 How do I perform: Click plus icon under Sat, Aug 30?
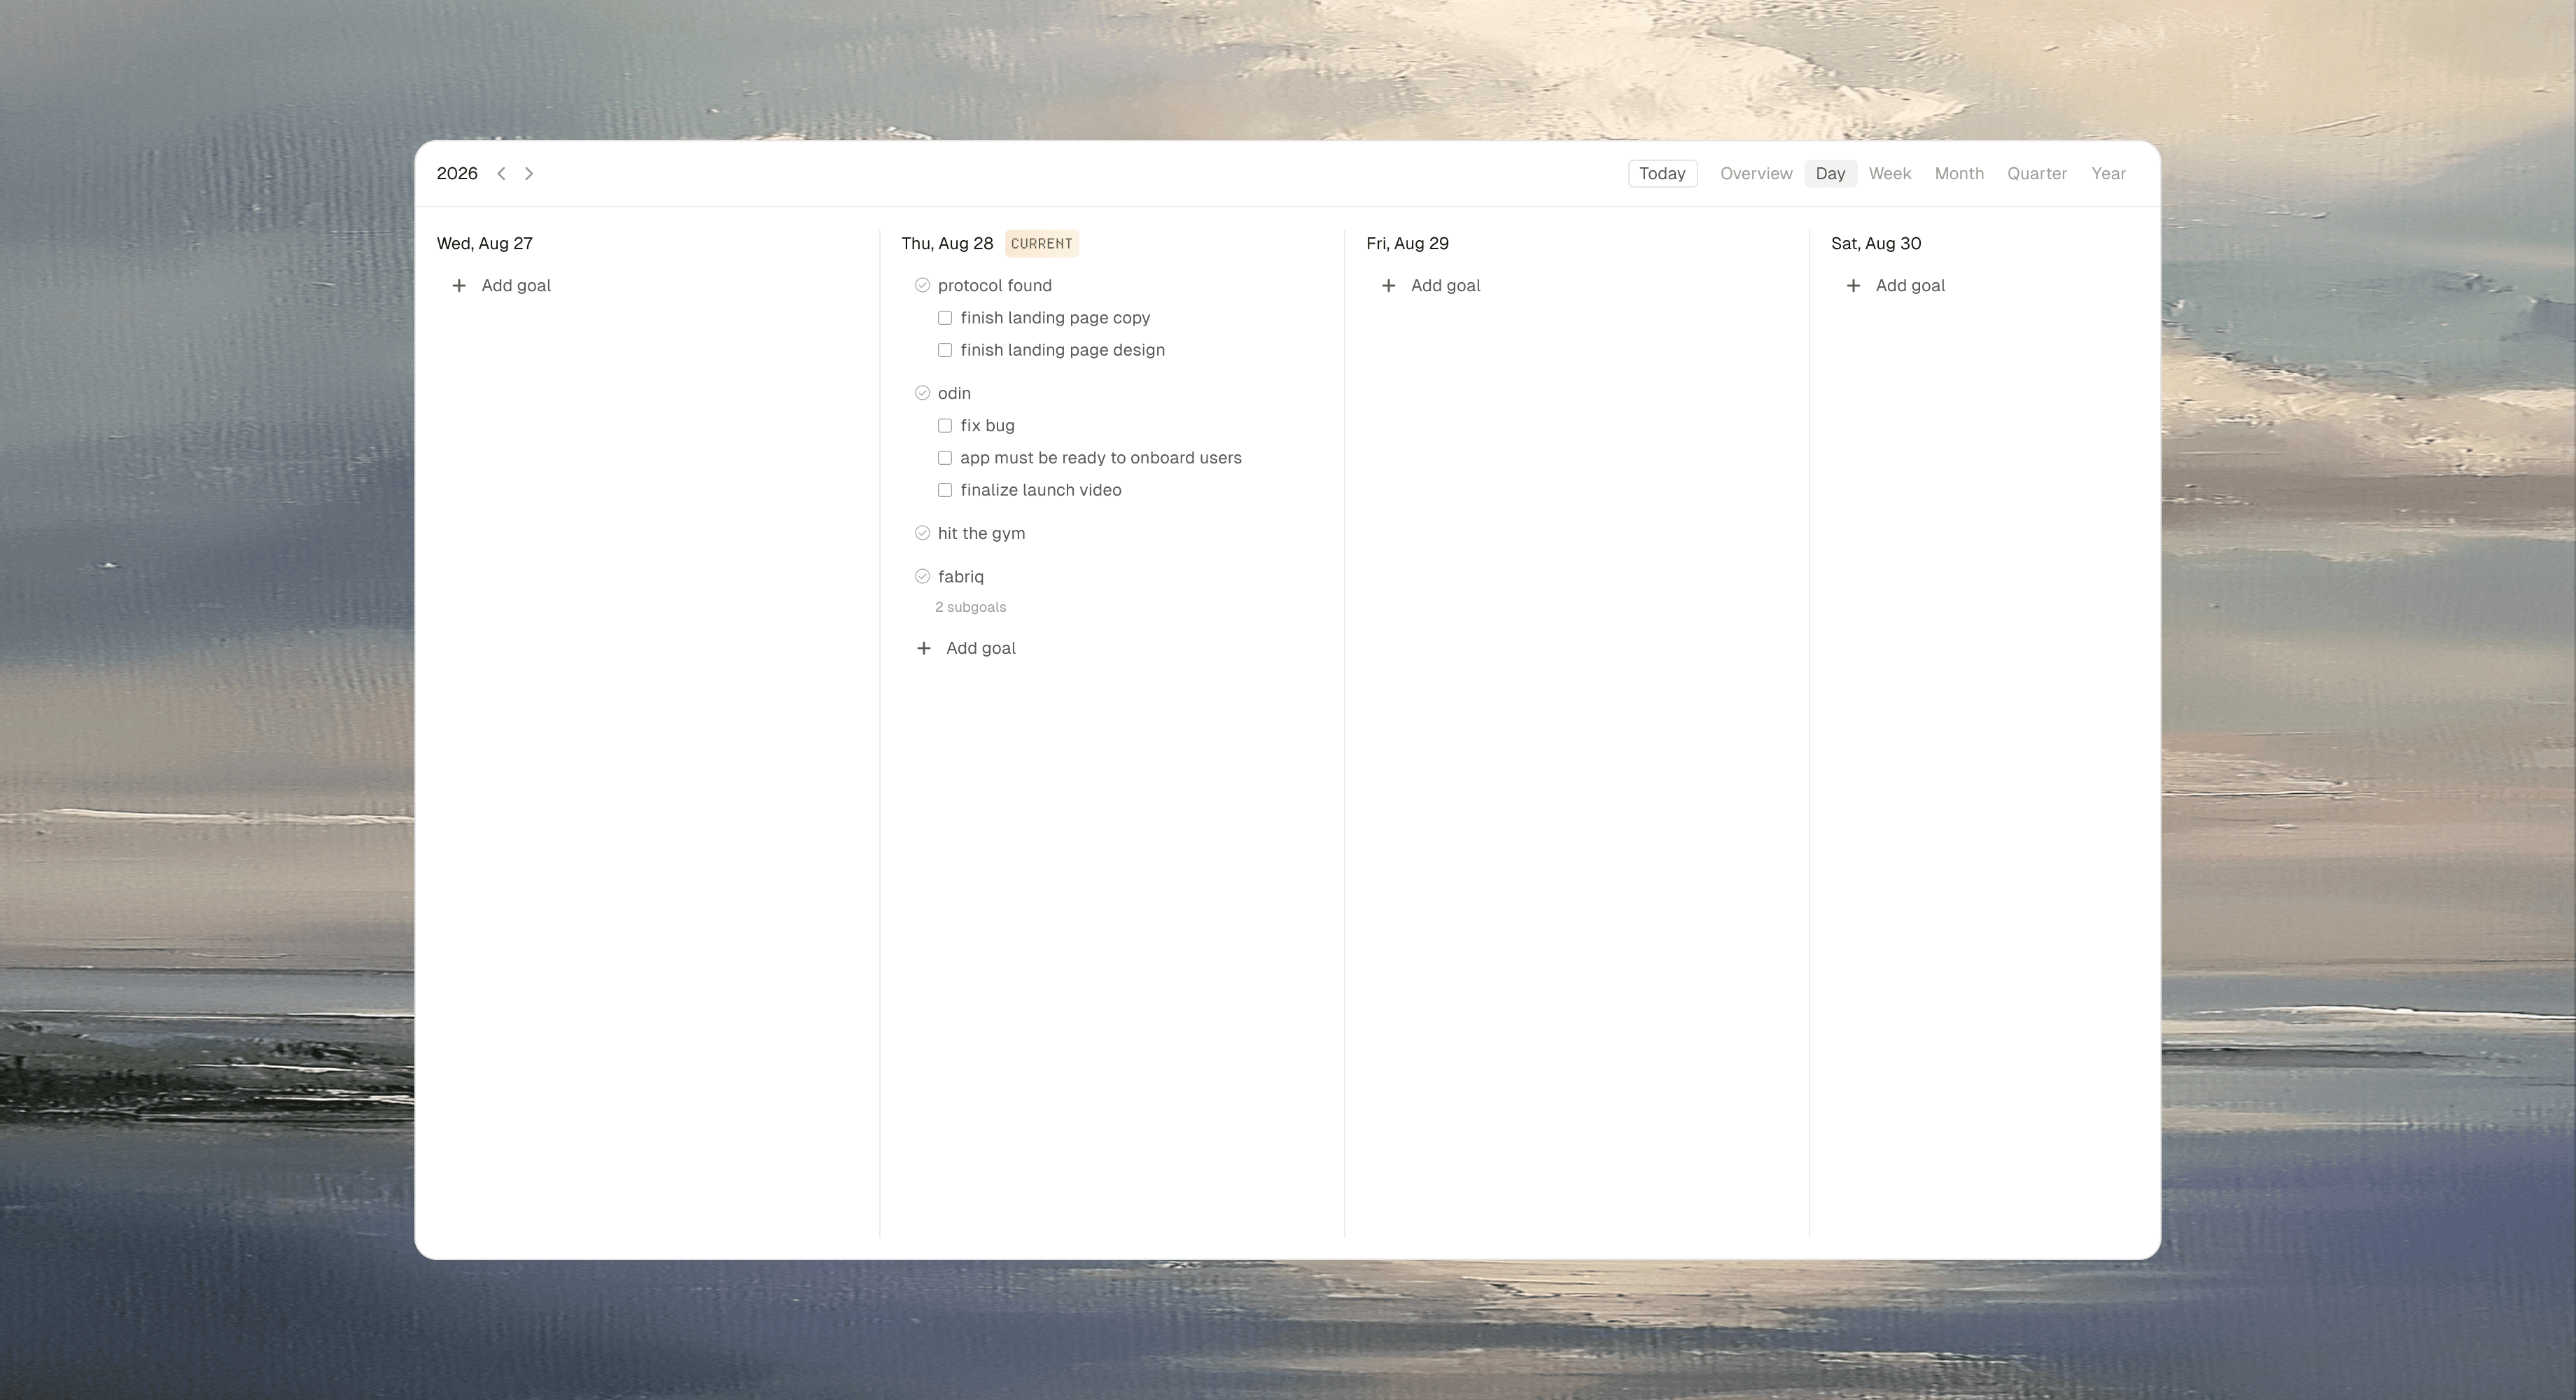pyautogui.click(x=1853, y=286)
